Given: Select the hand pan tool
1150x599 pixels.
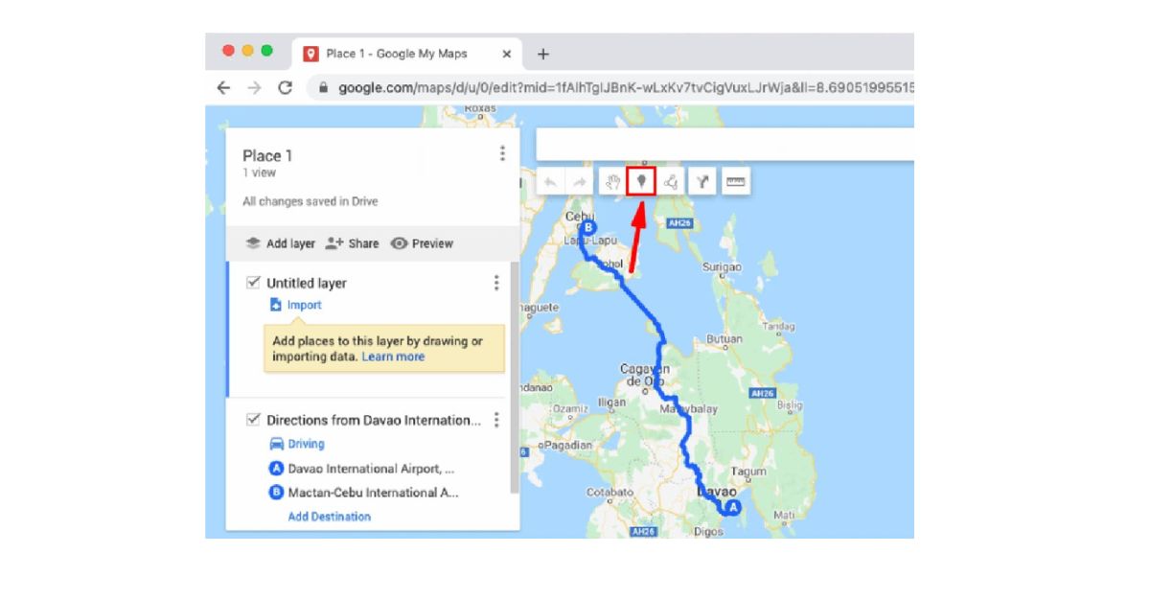Looking at the screenshot, I should pos(612,181).
